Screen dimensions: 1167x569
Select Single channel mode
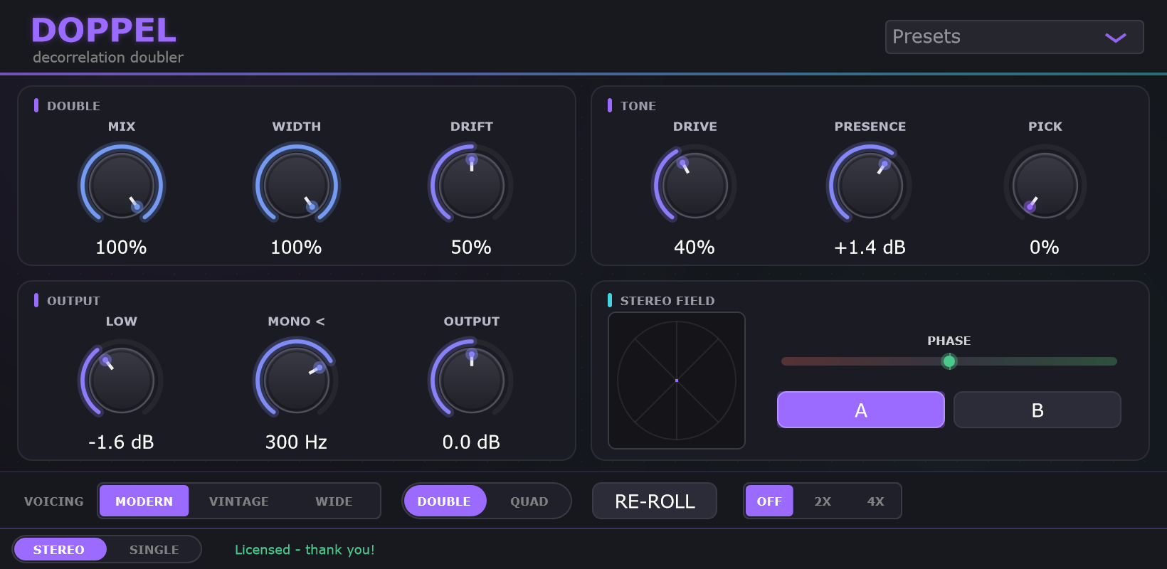pyautogui.click(x=154, y=549)
